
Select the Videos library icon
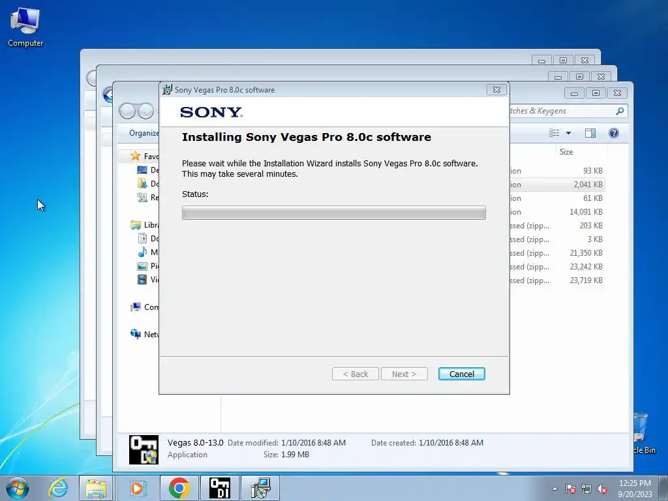142,279
